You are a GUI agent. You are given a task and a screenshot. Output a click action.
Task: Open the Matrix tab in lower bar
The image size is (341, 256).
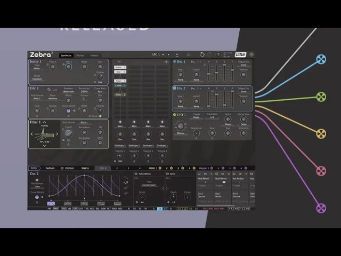(x=85, y=168)
